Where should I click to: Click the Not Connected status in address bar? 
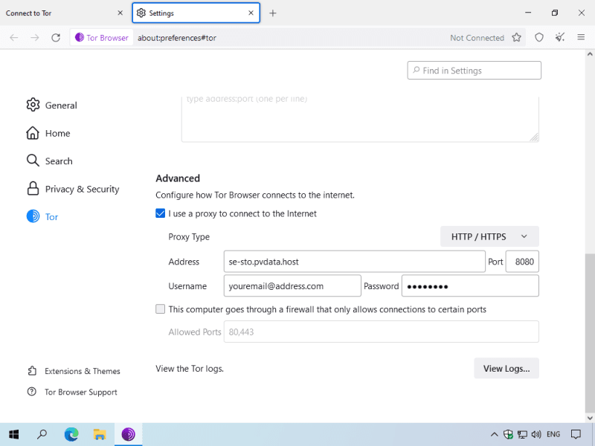point(477,38)
